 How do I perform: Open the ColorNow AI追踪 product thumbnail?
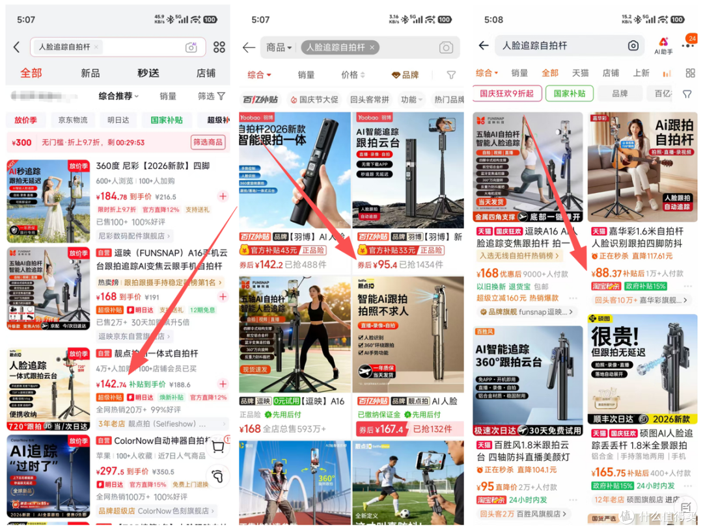48,476
